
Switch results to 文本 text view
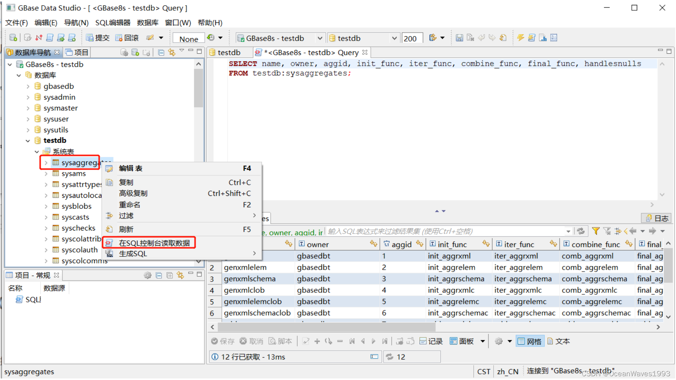[558, 341]
